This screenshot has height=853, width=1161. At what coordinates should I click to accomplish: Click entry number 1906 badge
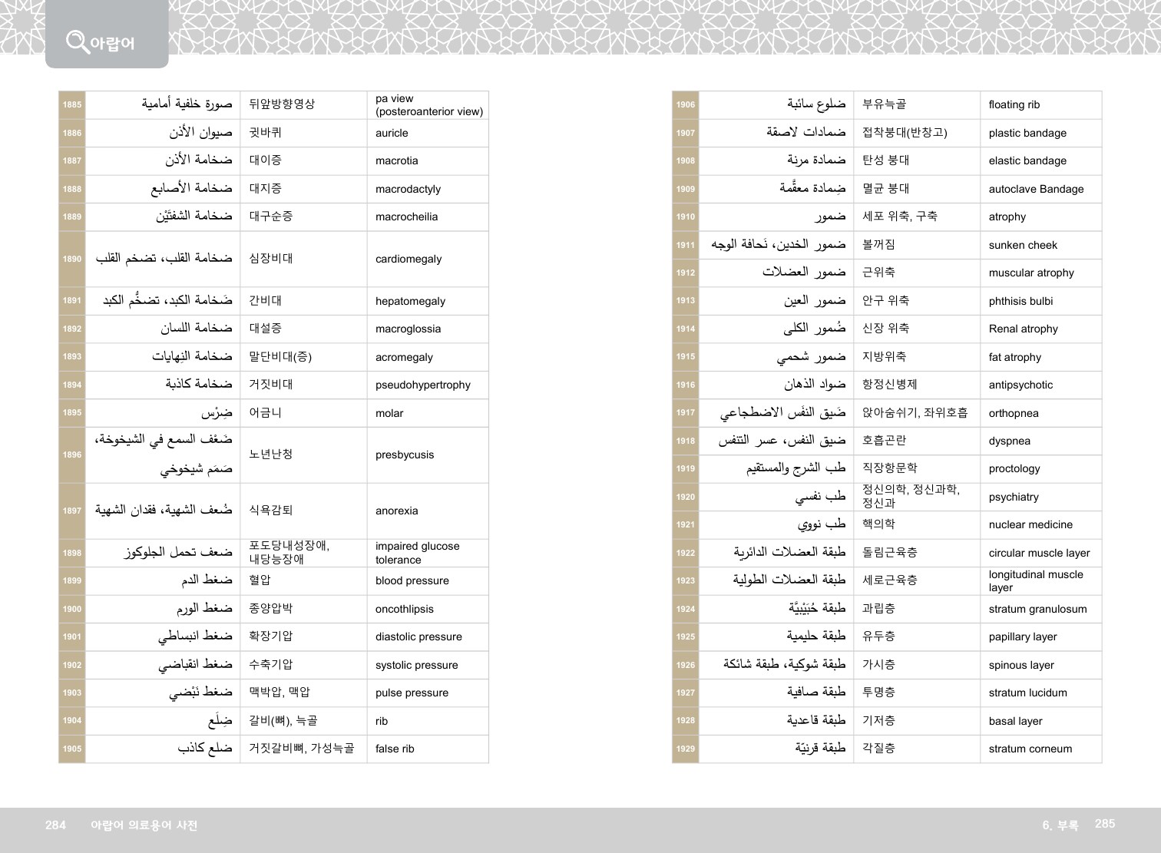tap(686, 105)
